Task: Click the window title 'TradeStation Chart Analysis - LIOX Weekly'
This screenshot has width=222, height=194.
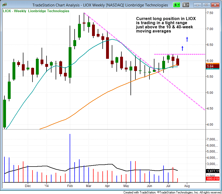Action: pos(100,5)
